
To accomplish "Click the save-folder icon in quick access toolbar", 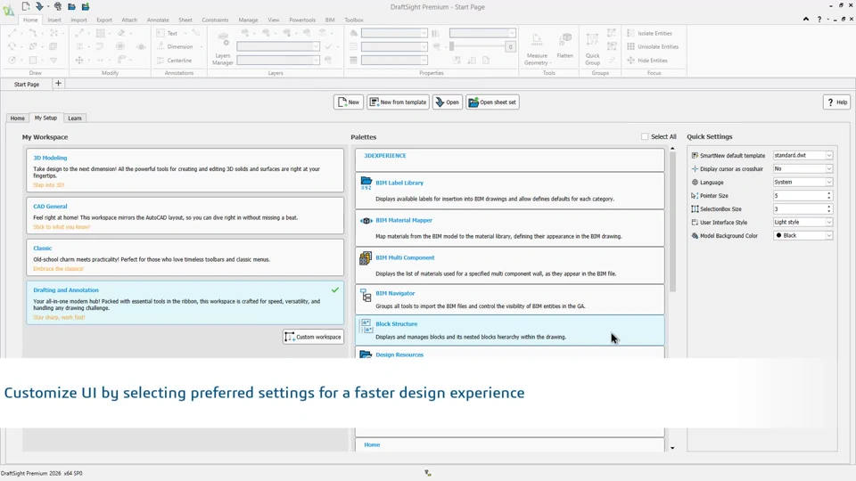I will tap(86, 6).
